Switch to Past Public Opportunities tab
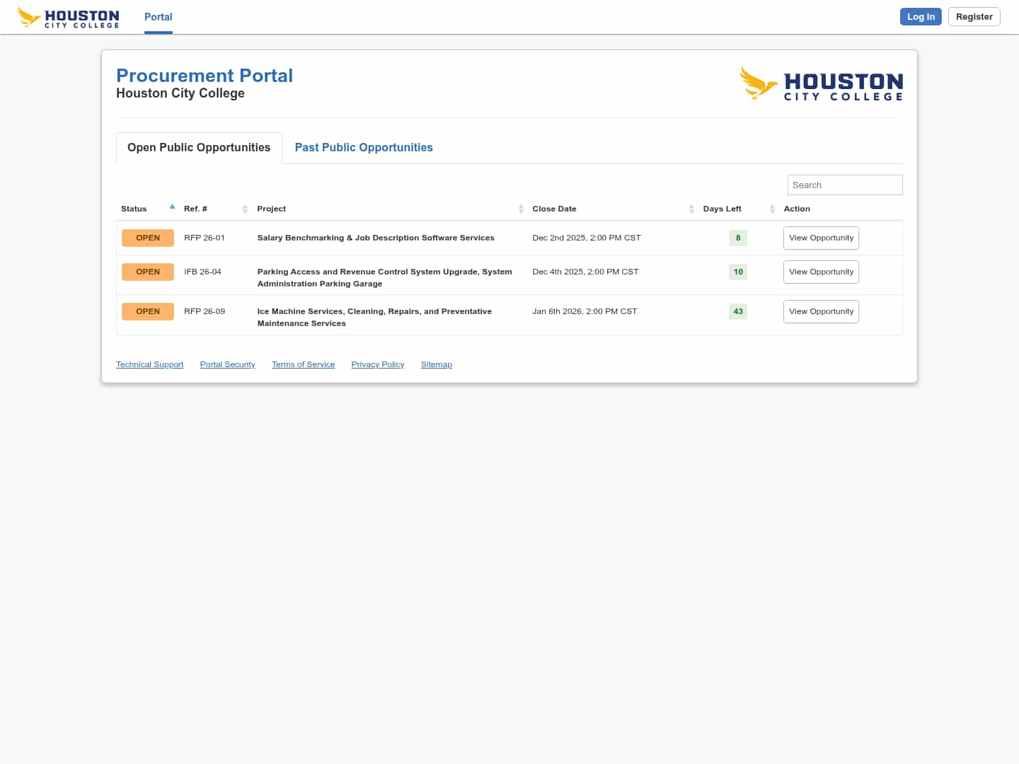 364,148
